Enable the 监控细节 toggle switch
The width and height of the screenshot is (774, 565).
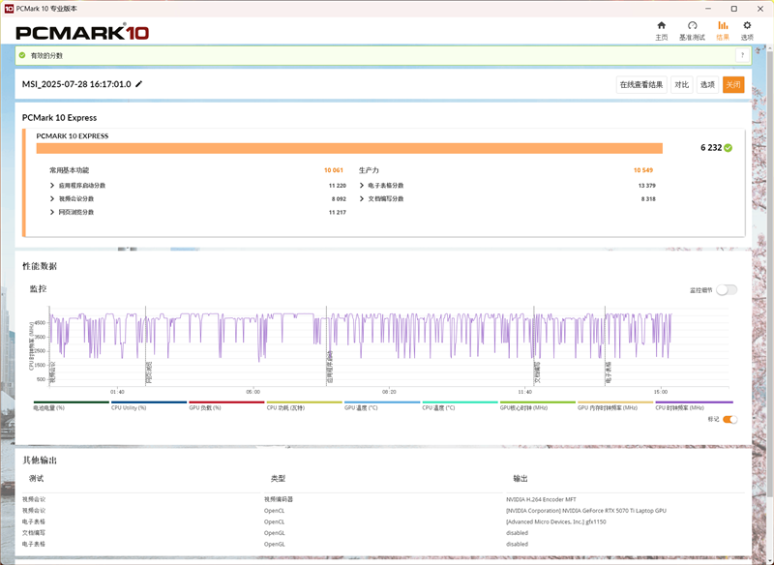(726, 289)
